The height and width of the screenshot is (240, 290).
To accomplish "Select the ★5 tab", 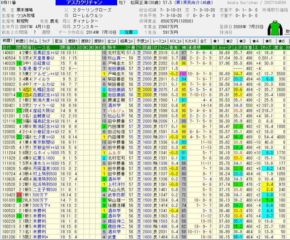I will click(268, 41).
